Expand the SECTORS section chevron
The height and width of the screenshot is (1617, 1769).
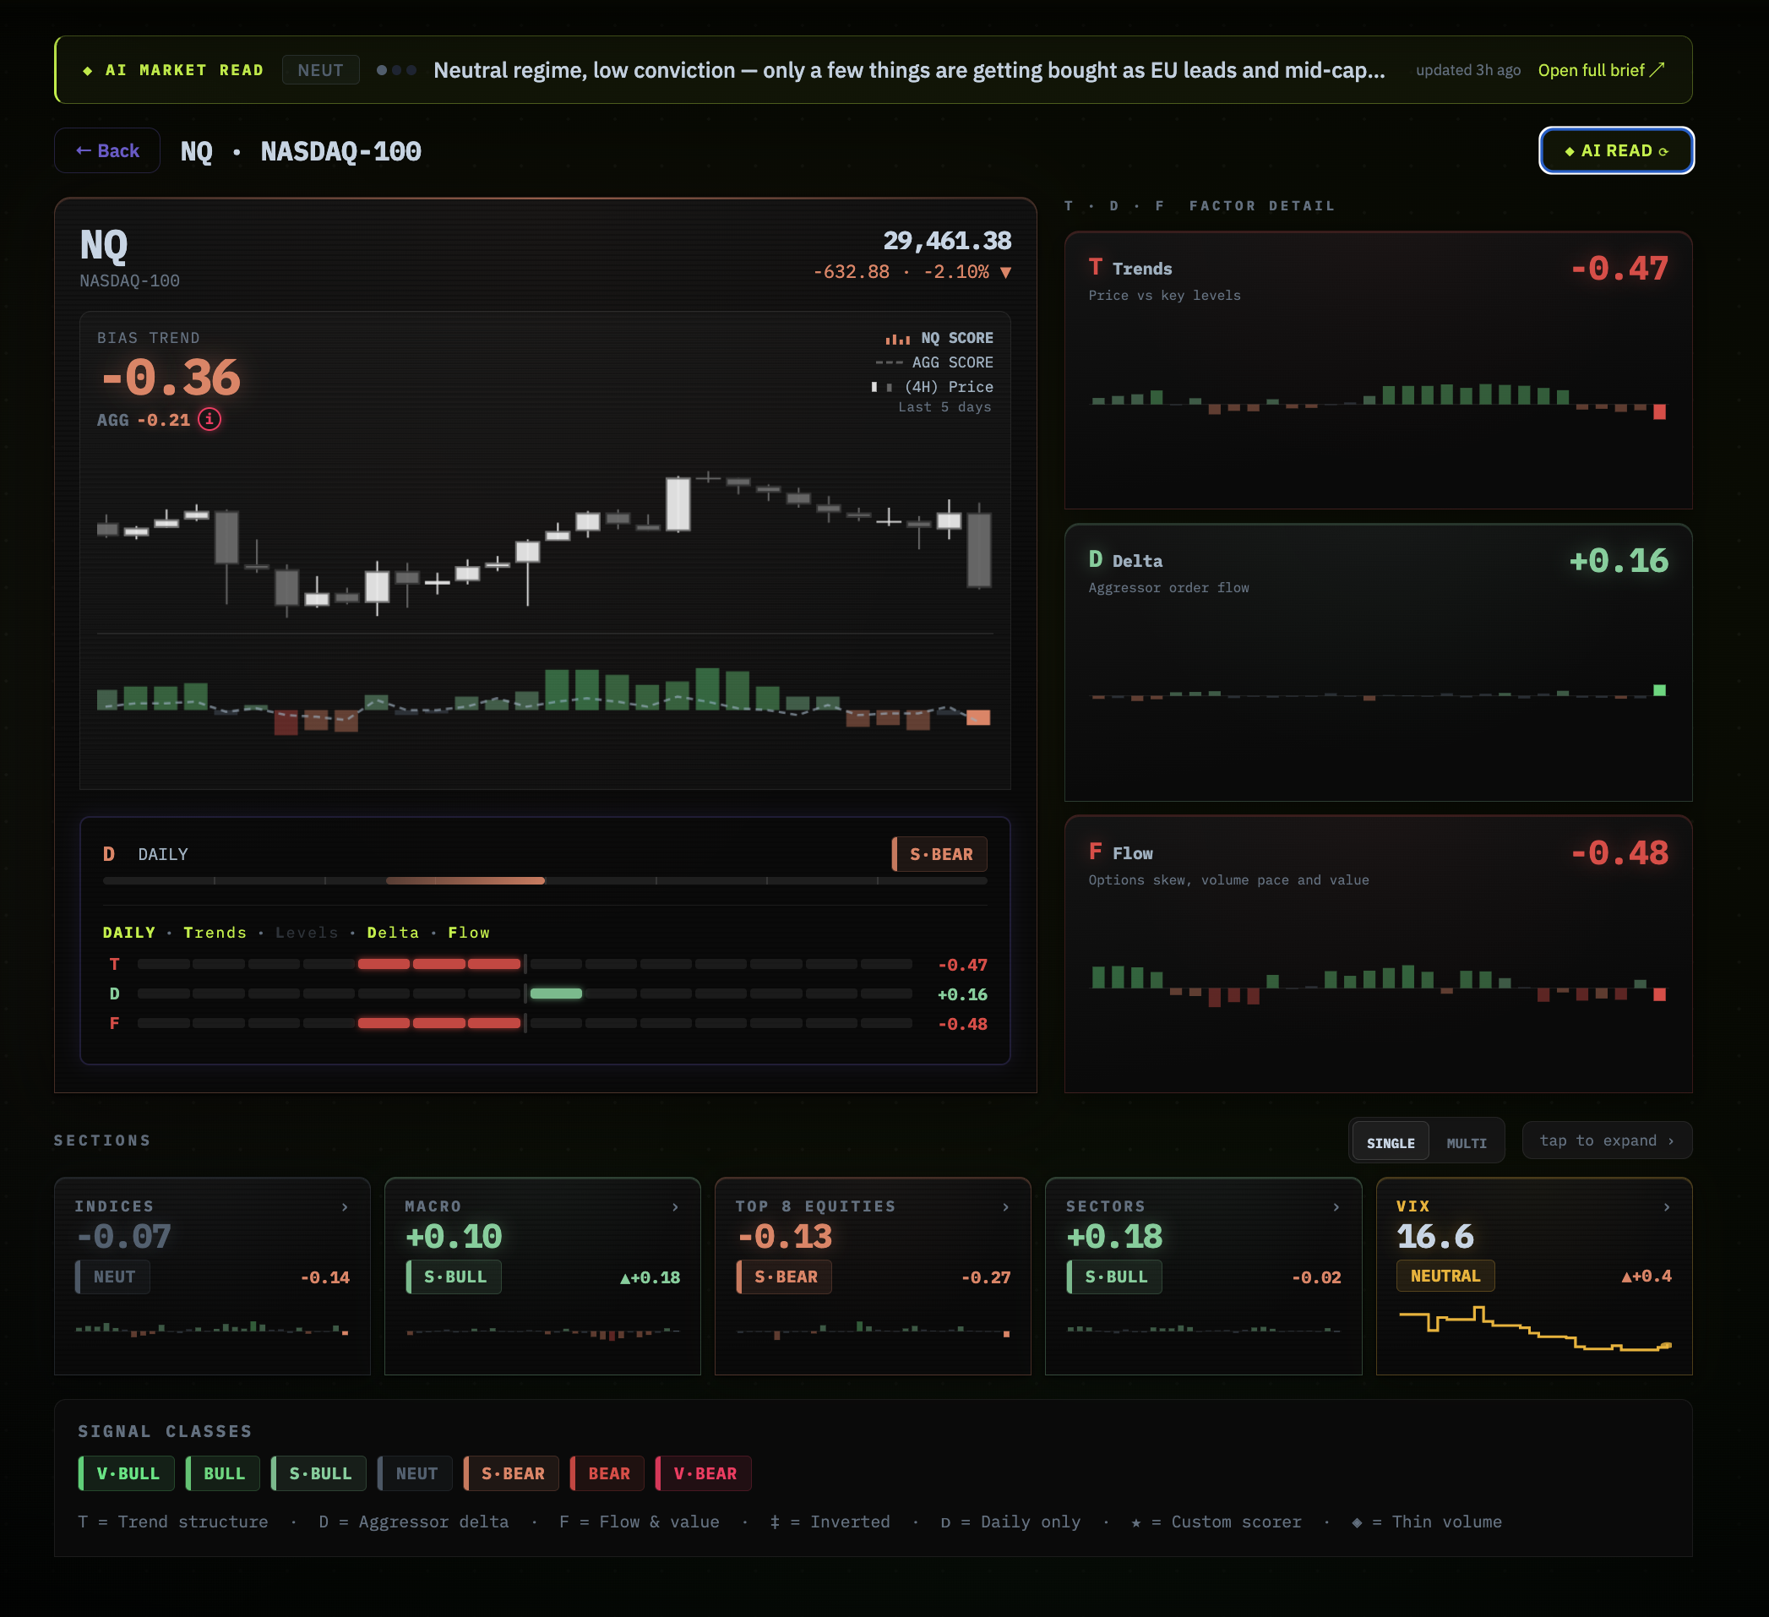point(1336,1206)
